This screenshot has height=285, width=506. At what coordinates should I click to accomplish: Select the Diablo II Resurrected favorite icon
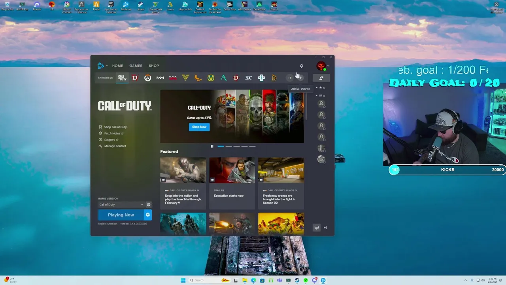pyautogui.click(x=274, y=78)
